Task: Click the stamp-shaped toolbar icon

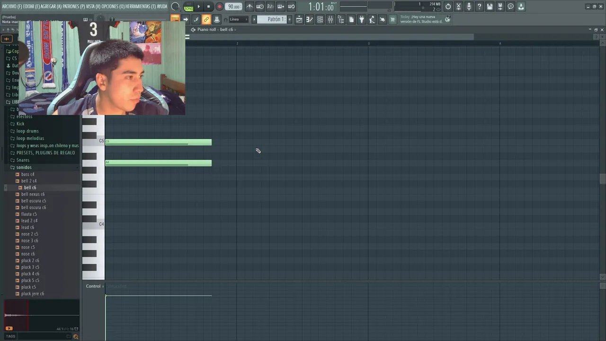Action: click(x=217, y=19)
